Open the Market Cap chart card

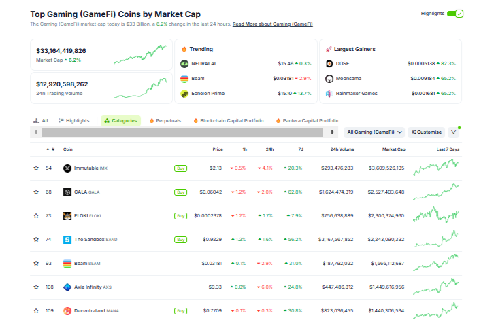[101, 54]
